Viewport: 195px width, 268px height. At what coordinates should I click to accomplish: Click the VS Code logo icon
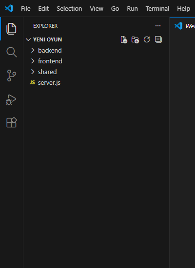[x=9, y=8]
